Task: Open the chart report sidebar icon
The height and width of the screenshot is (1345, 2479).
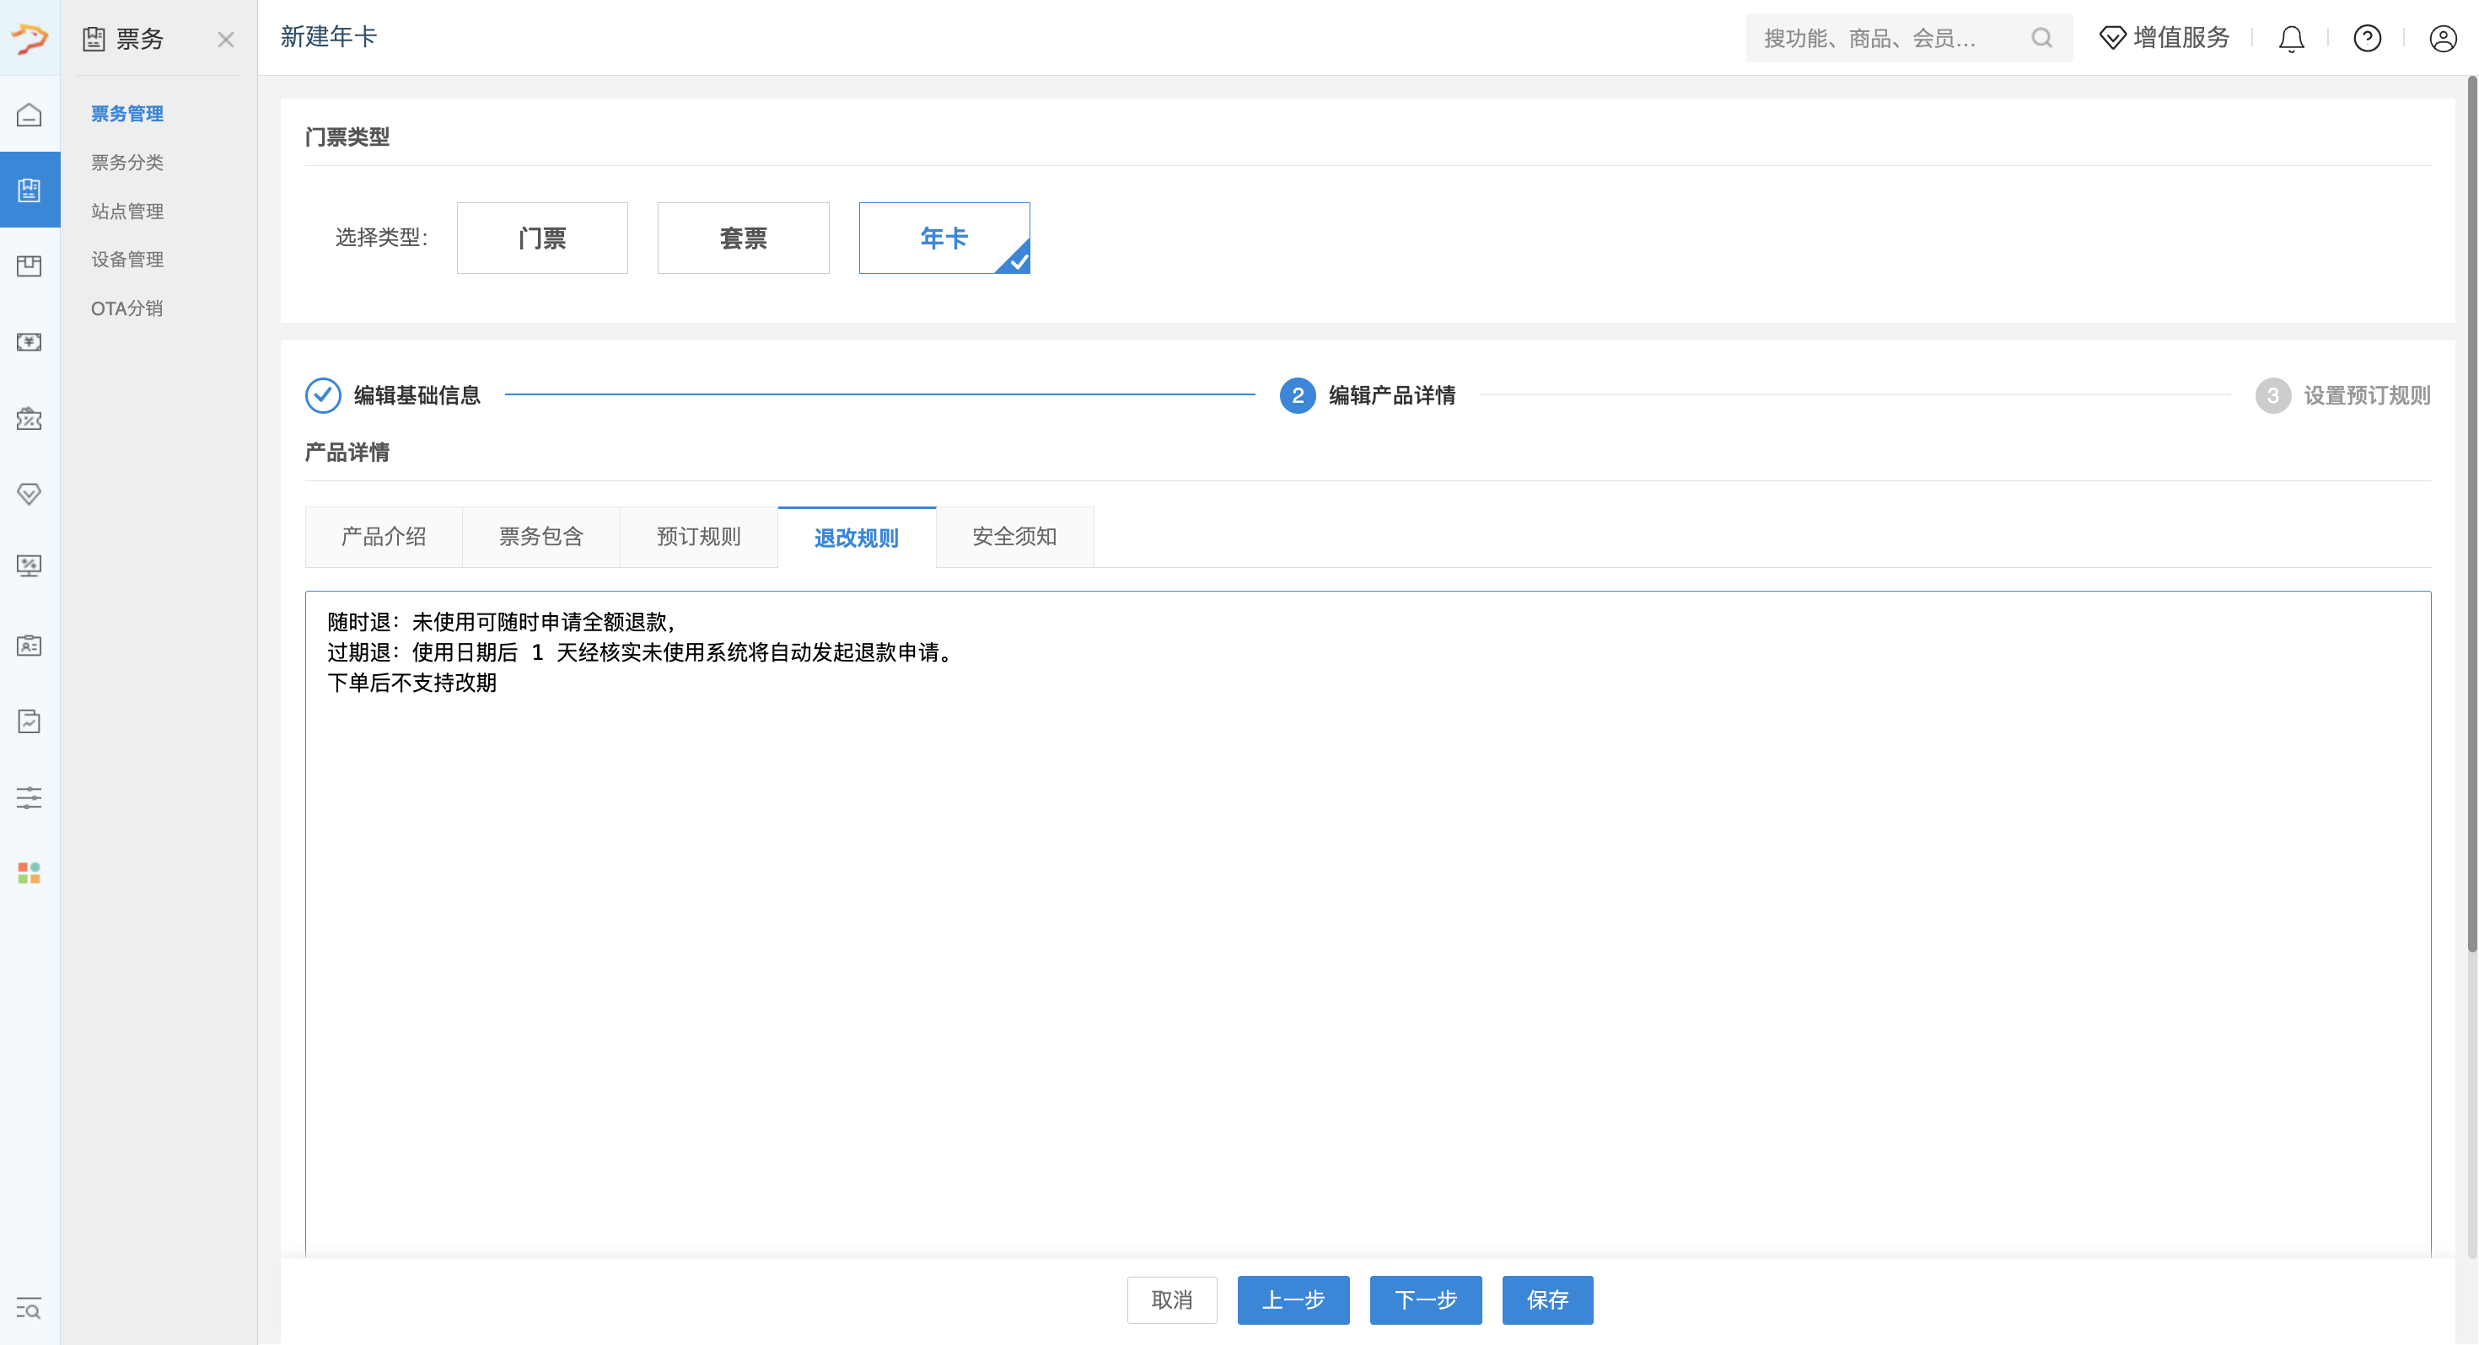Action: (29, 721)
